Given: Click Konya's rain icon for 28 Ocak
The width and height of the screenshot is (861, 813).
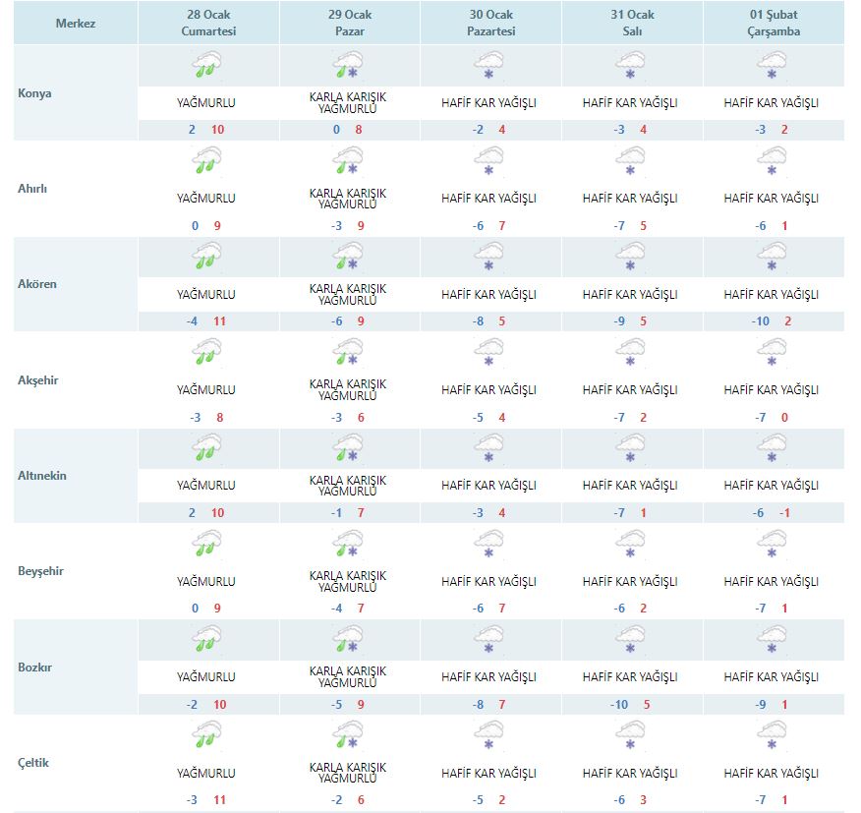Looking at the screenshot, I should 206,66.
